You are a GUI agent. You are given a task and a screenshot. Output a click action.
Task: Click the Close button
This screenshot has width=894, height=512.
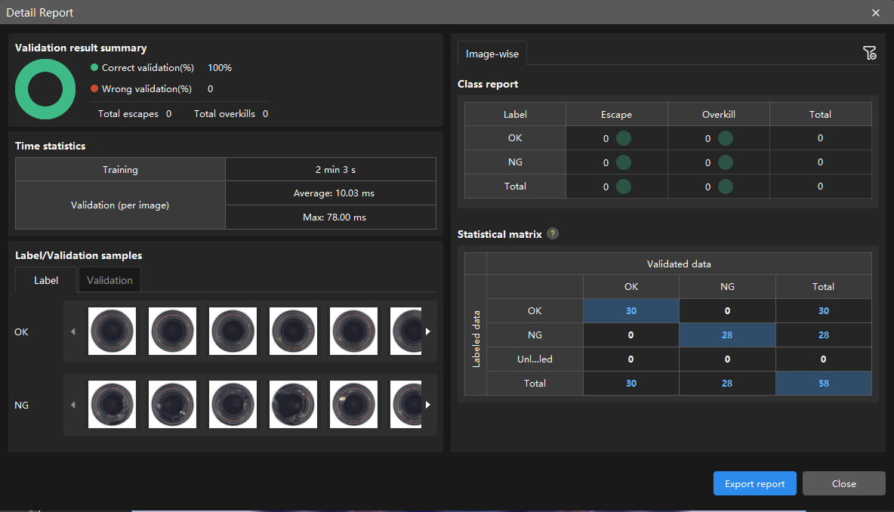click(844, 483)
